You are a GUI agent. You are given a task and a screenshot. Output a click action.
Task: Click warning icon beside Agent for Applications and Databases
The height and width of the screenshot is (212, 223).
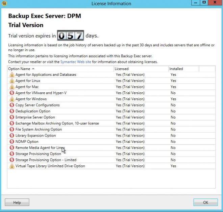coord(12,75)
